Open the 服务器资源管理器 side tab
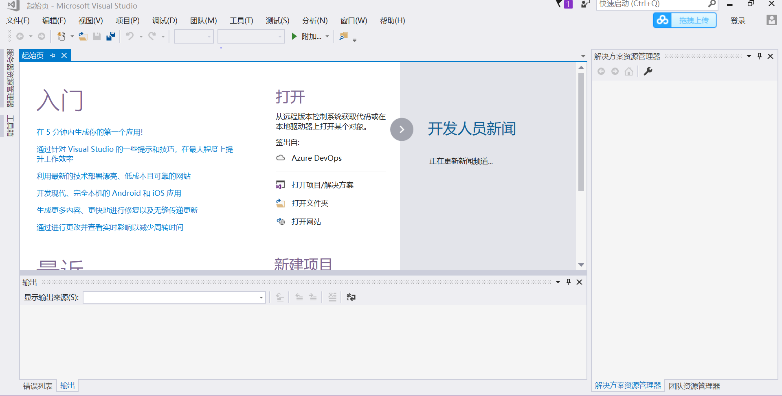 point(10,78)
